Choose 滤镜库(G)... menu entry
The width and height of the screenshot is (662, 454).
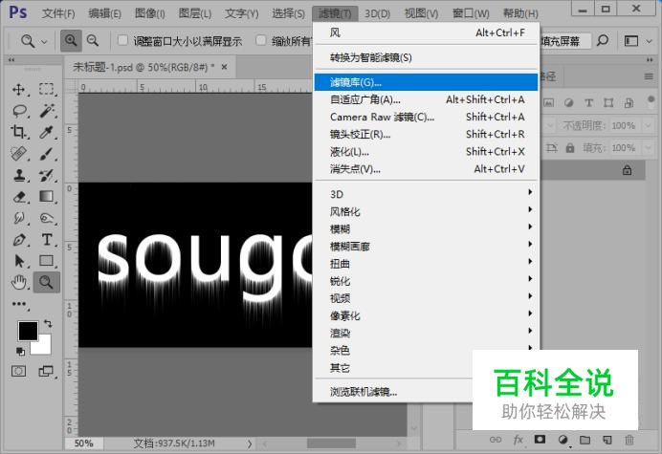427,82
